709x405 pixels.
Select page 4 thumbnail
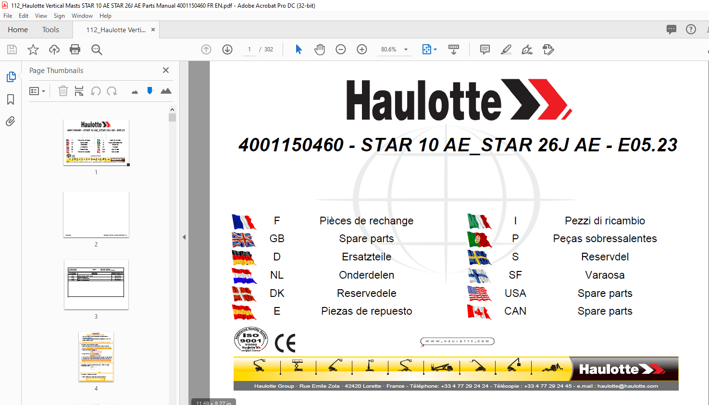click(96, 357)
